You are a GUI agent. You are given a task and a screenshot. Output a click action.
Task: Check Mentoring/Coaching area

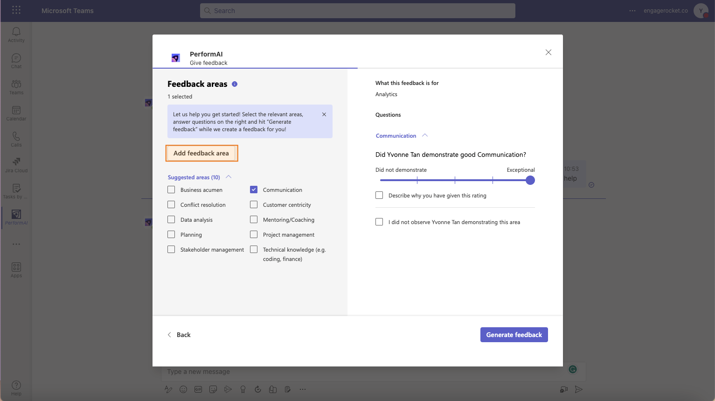click(254, 219)
